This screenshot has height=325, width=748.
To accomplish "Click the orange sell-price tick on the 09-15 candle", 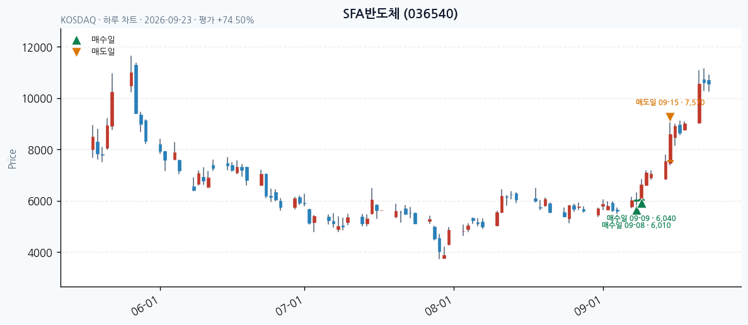I will (670, 161).
